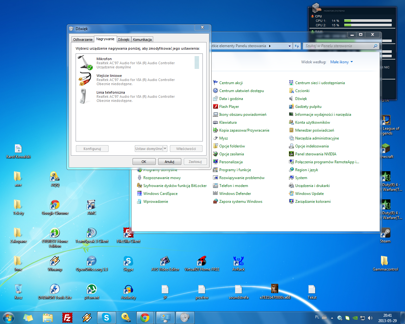The width and height of the screenshot is (405, 324).
Task: Open the Programy i funkcje link
Action: point(235,170)
